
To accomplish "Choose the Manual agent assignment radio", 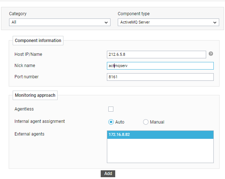I will pos(146,122).
